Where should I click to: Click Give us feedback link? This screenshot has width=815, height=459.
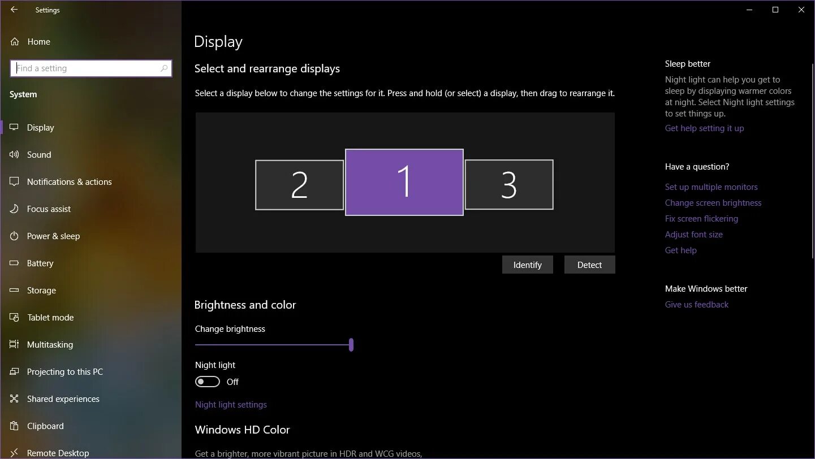tap(697, 305)
